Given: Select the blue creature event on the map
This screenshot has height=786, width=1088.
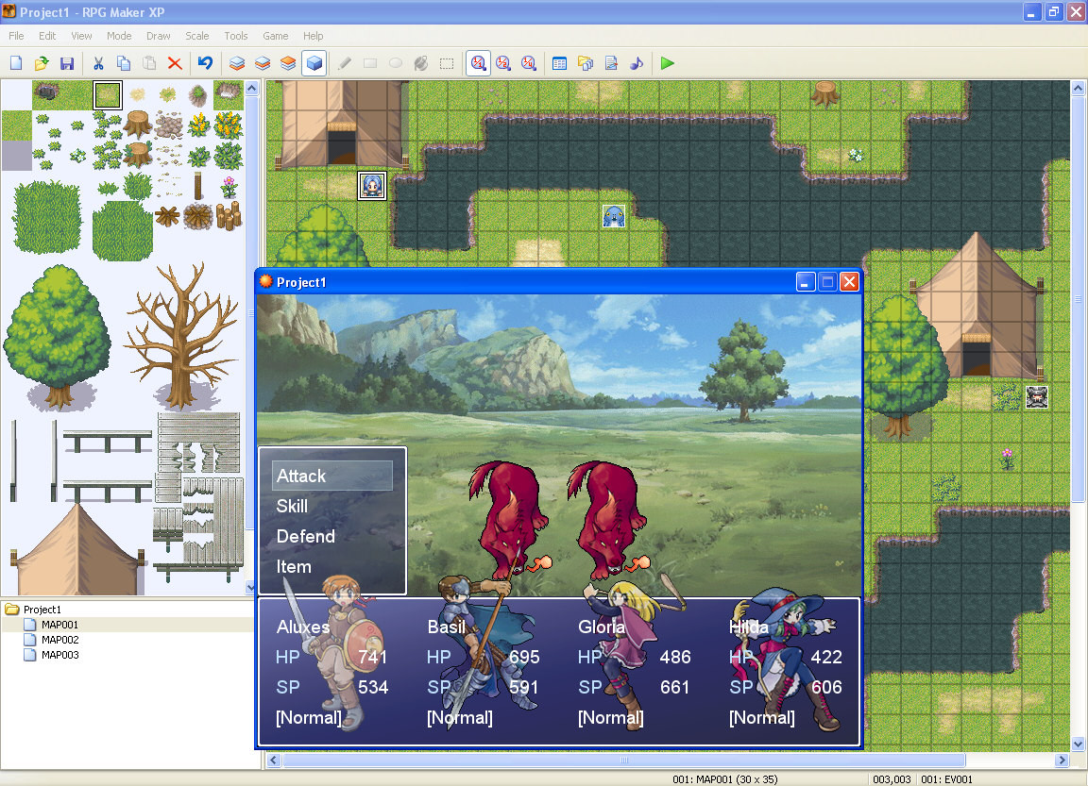Looking at the screenshot, I should [x=613, y=216].
